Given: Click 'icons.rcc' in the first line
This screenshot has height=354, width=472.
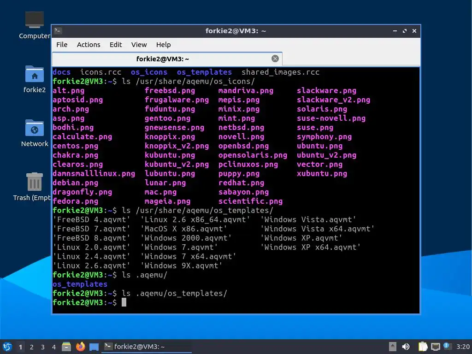Looking at the screenshot, I should tap(100, 72).
